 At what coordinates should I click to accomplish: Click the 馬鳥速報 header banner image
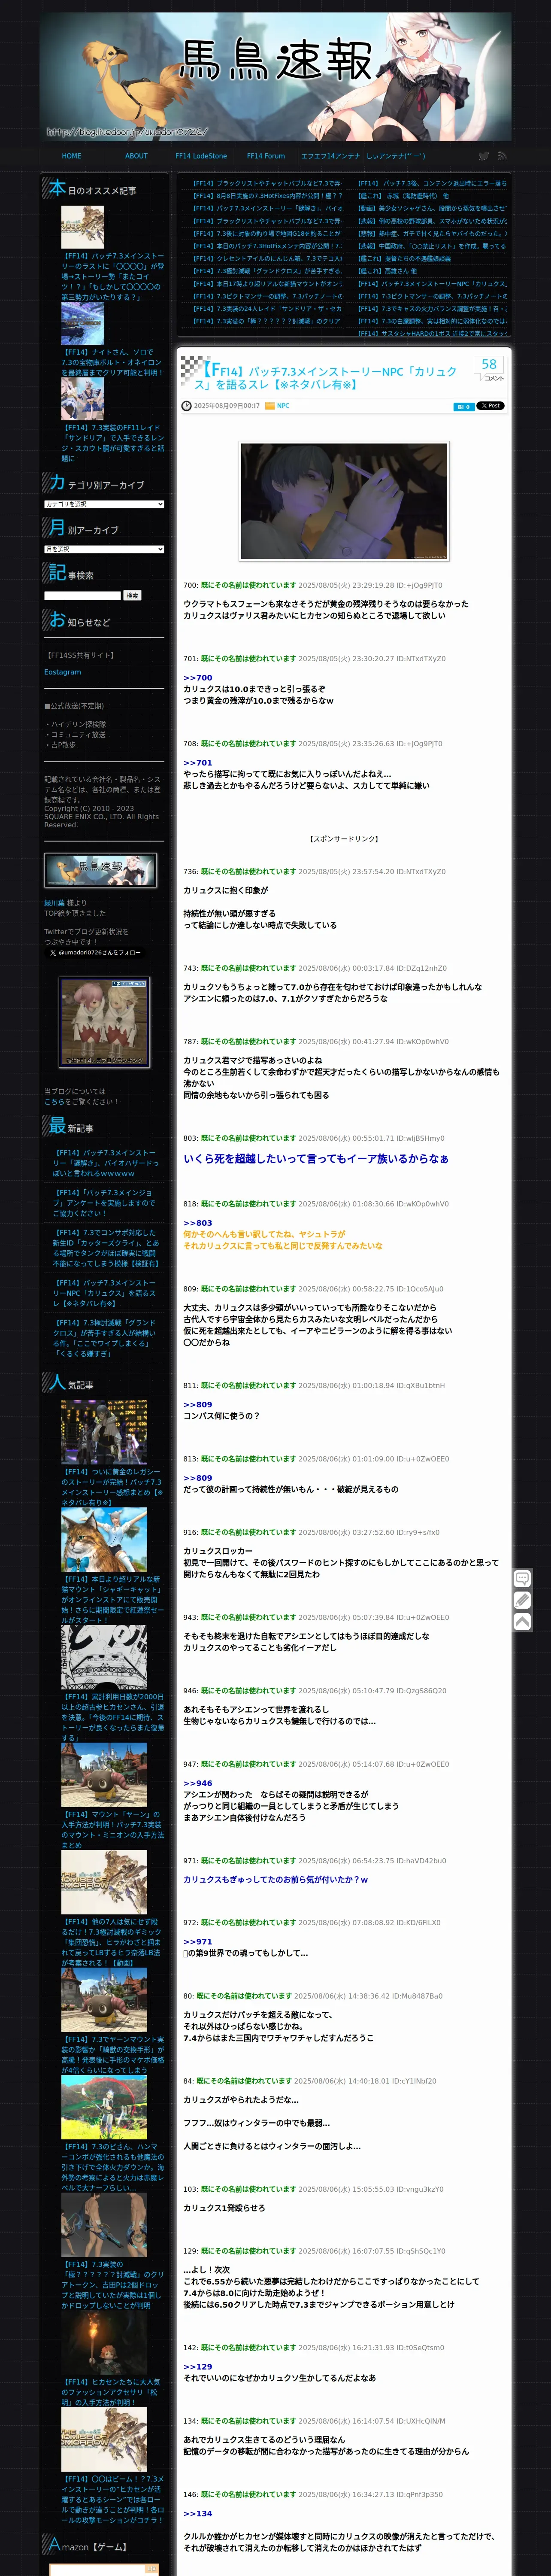[275, 76]
